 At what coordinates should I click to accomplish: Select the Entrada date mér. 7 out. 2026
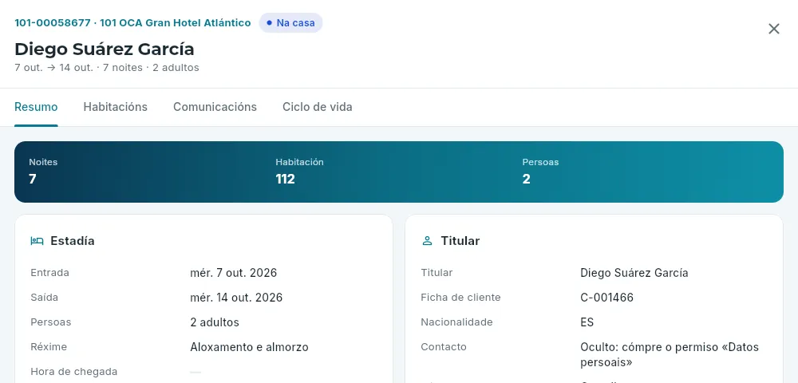(x=234, y=273)
